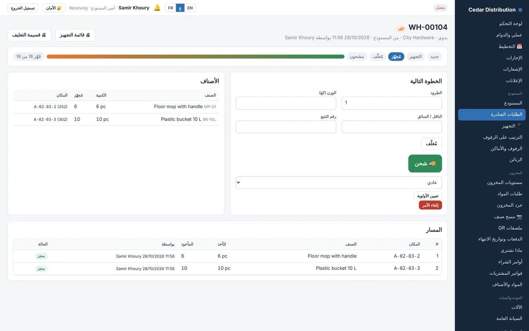Click تعيين الأولوية button

pos(428,196)
